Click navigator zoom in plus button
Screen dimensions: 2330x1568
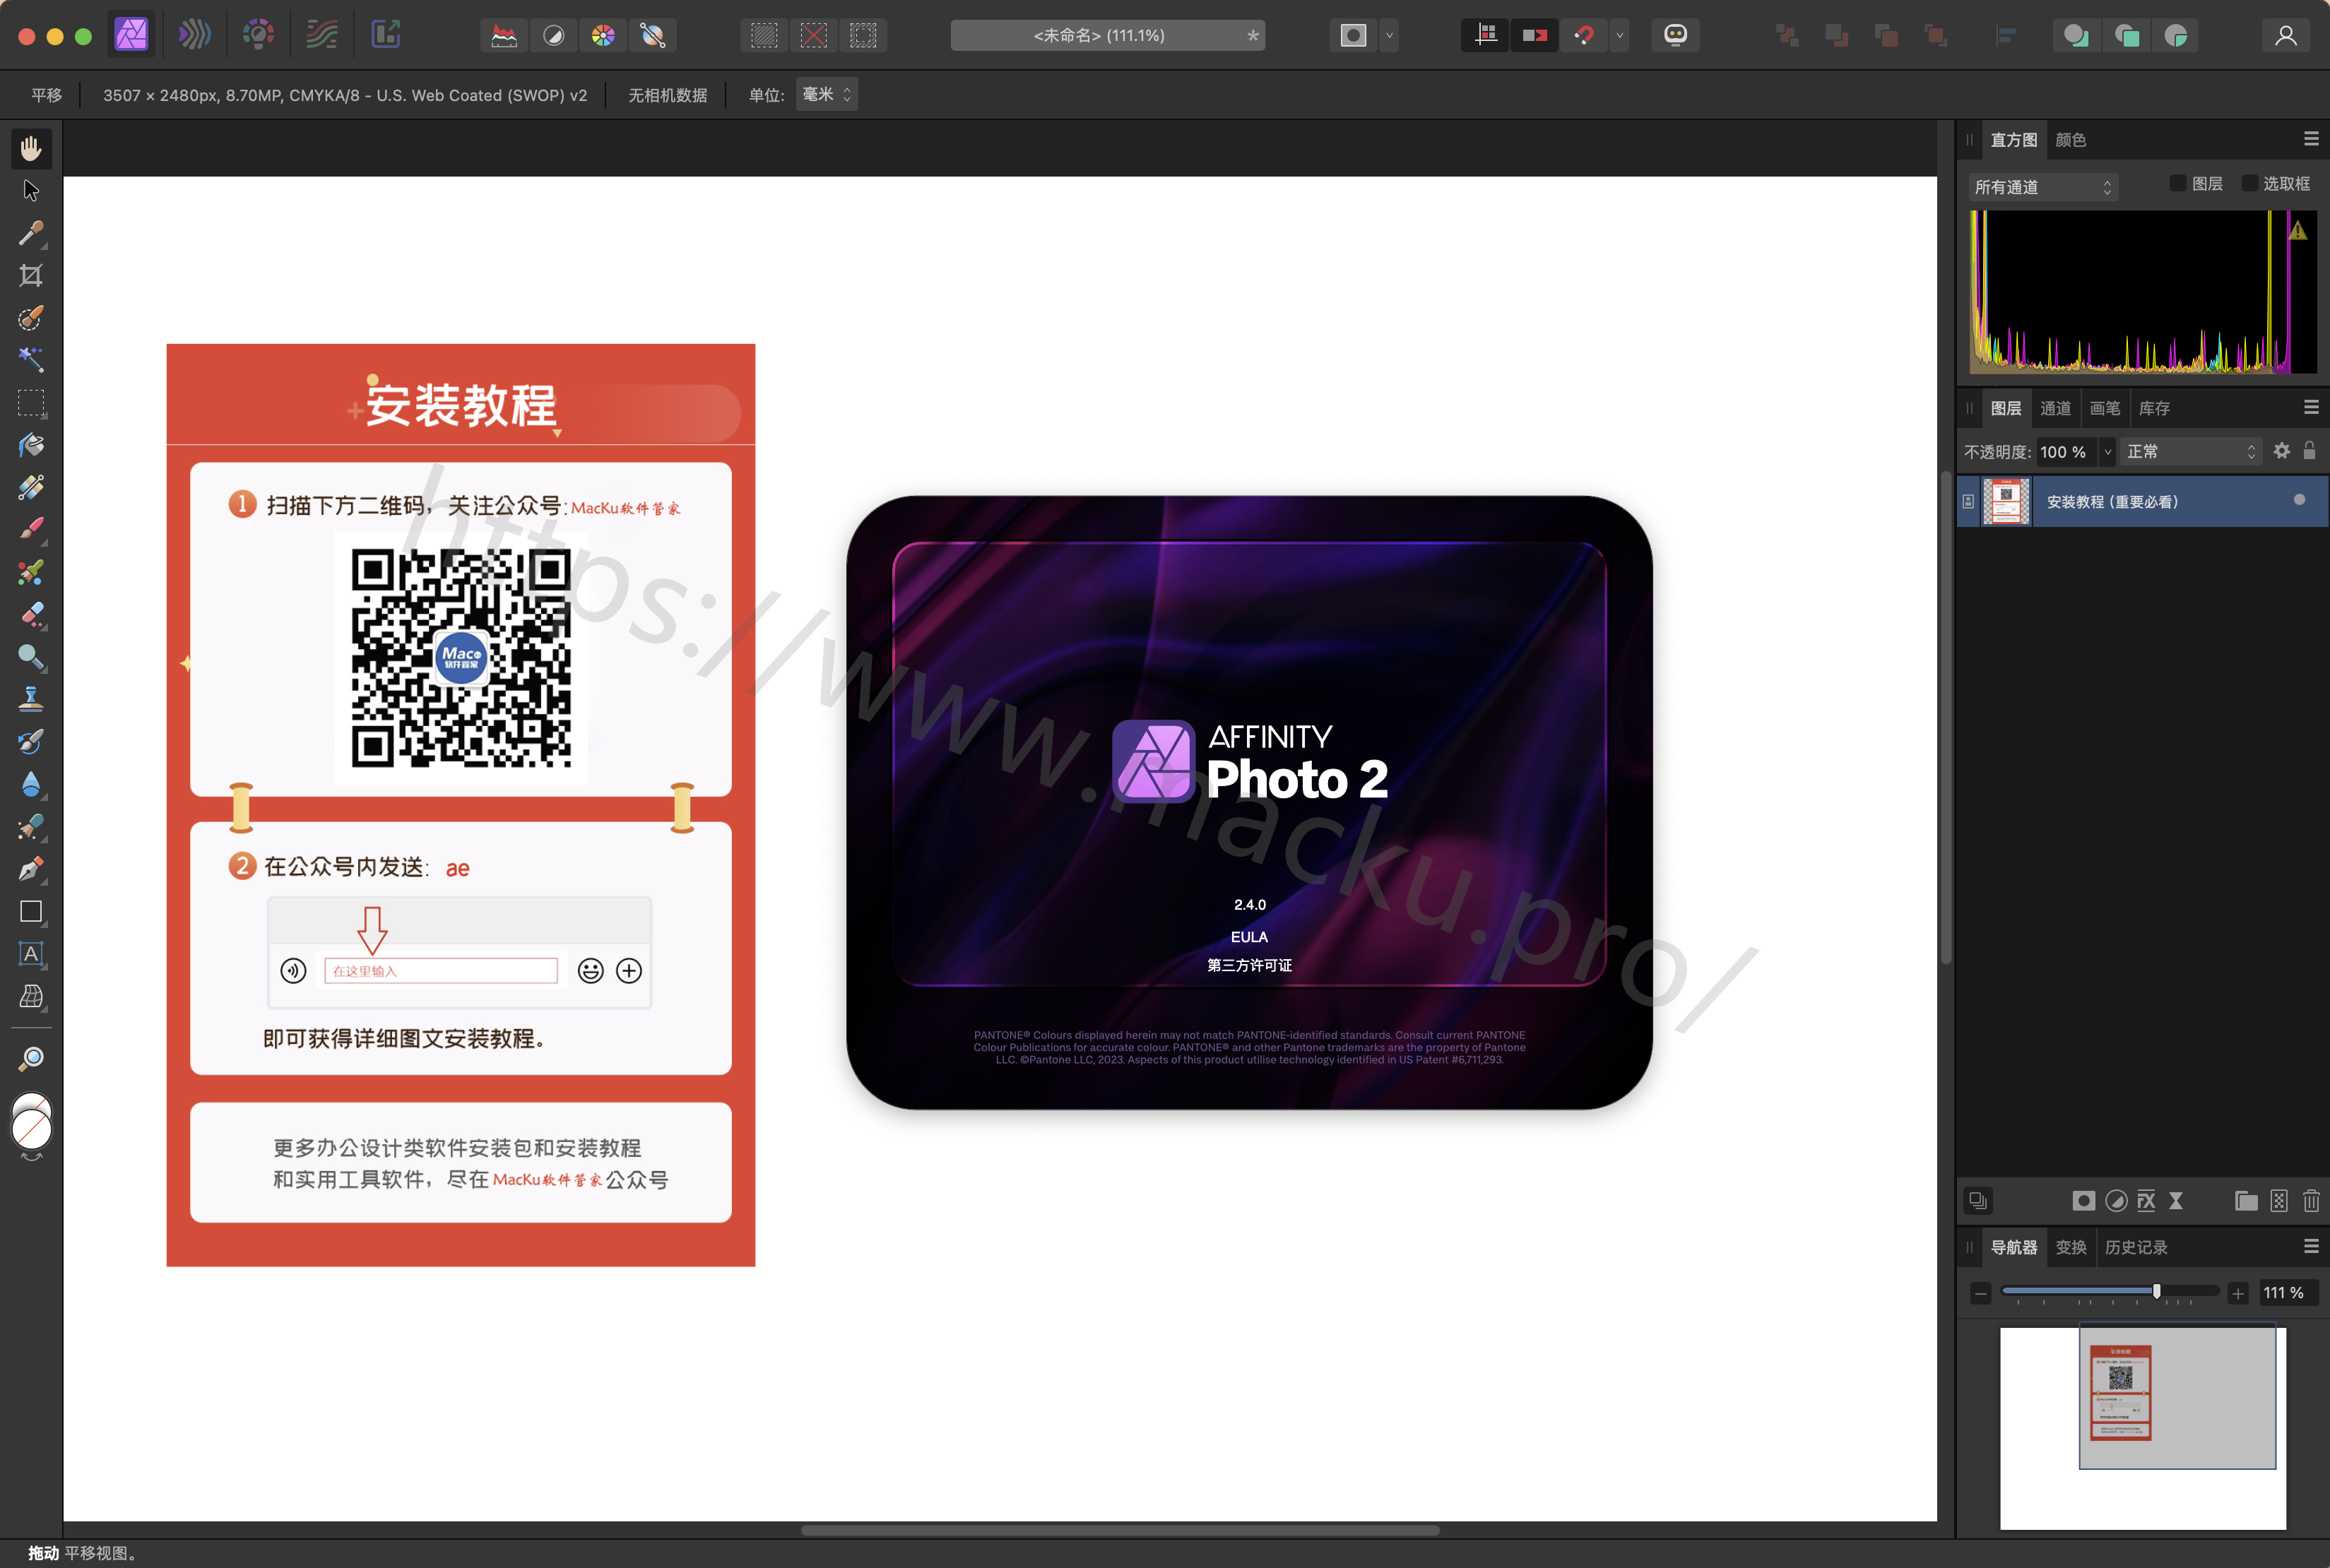tap(2238, 1293)
